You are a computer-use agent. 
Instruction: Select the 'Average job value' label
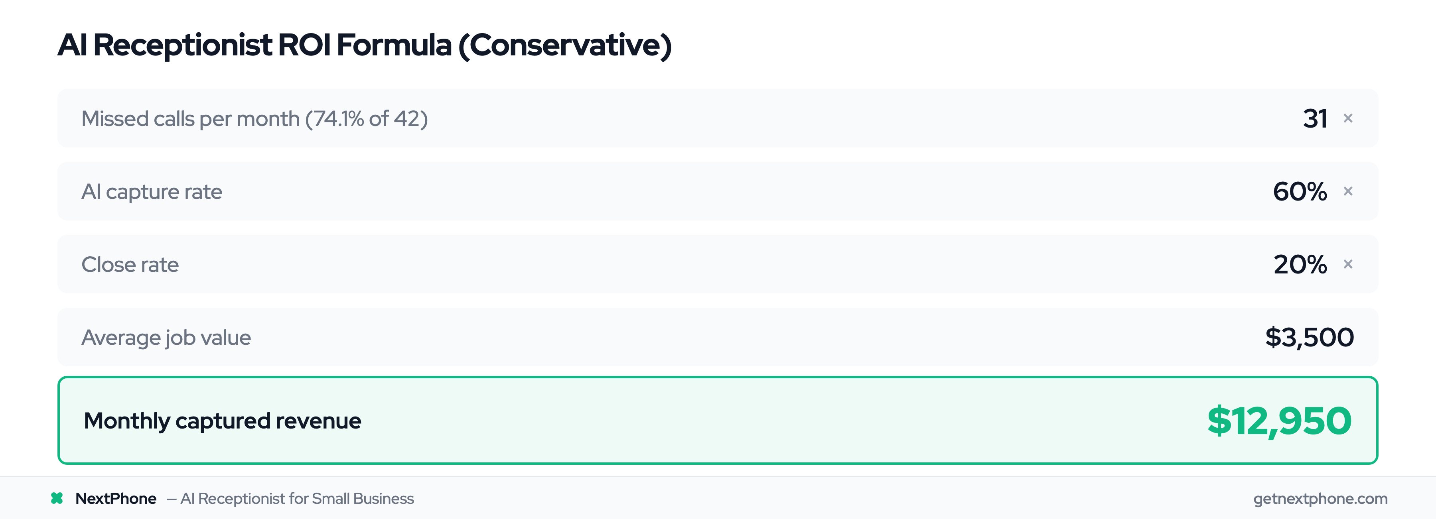click(x=166, y=338)
